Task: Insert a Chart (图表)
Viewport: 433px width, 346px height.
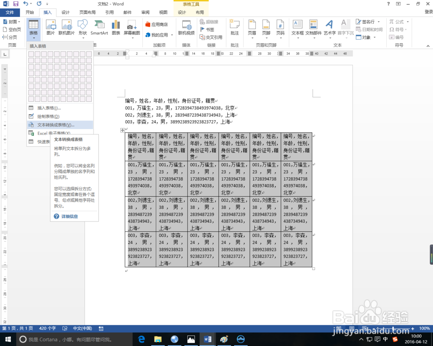Action: [x=116, y=28]
